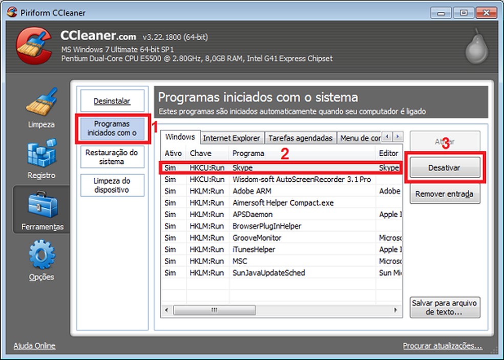Image resolution: width=504 pixels, height=360 pixels.
Task: Switch to the Tarefas agendadas tab
Action: (300, 138)
